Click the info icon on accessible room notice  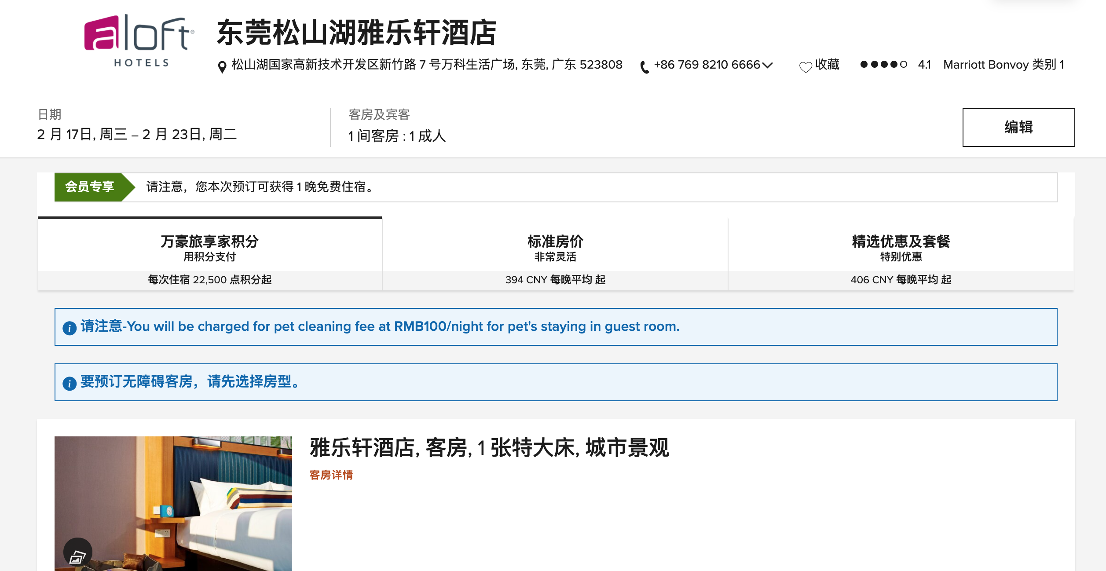coord(70,383)
